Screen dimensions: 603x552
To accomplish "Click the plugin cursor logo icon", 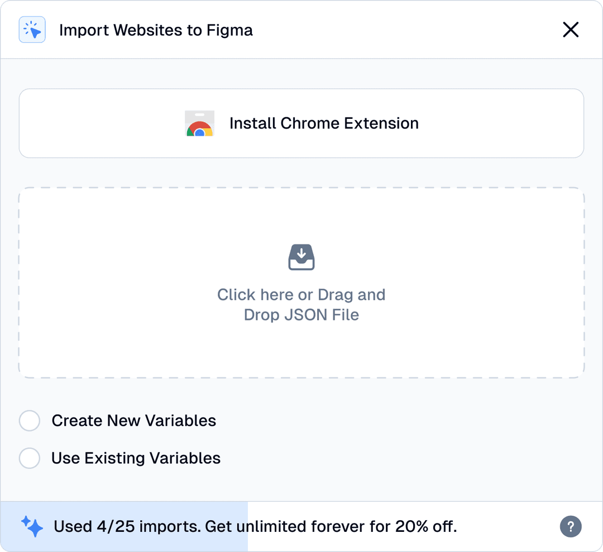I will click(x=32, y=30).
